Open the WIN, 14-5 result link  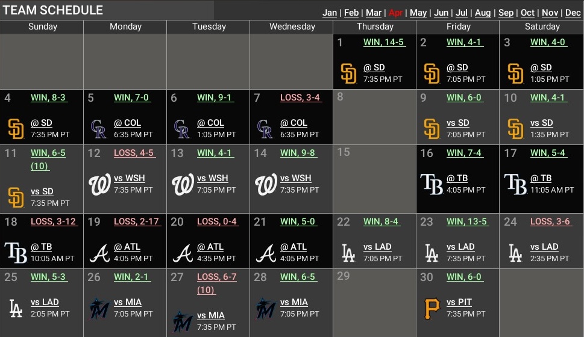pos(384,42)
